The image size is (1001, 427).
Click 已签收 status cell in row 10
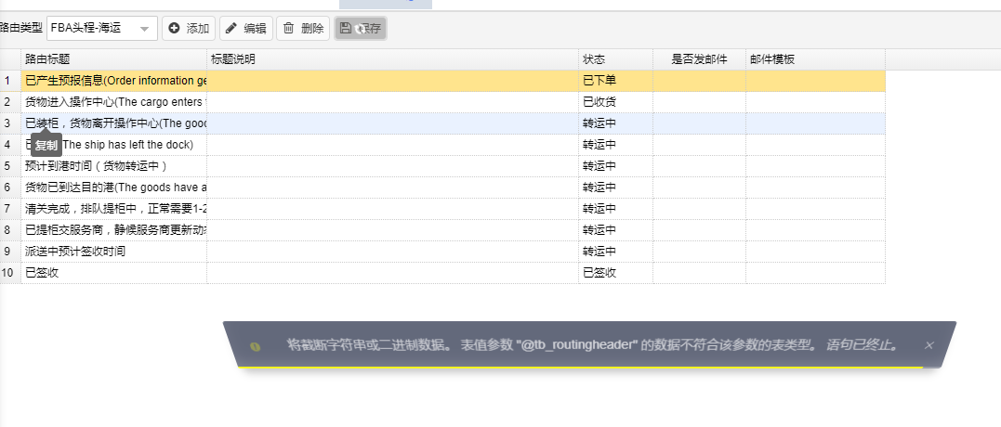tap(616, 273)
